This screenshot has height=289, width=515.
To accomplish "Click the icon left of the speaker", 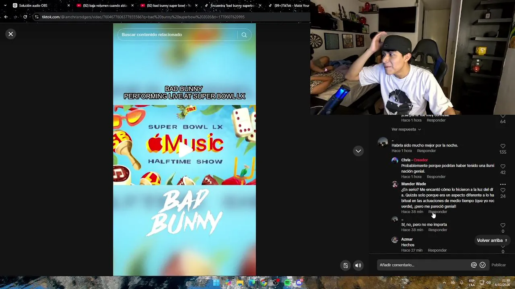I will point(346,265).
